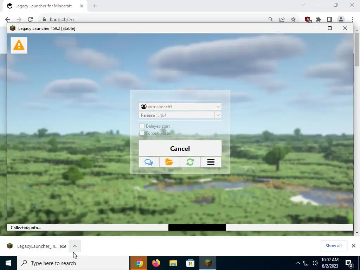Show hidden system tray icons
This screenshot has width=360, height=270.
click(297, 263)
